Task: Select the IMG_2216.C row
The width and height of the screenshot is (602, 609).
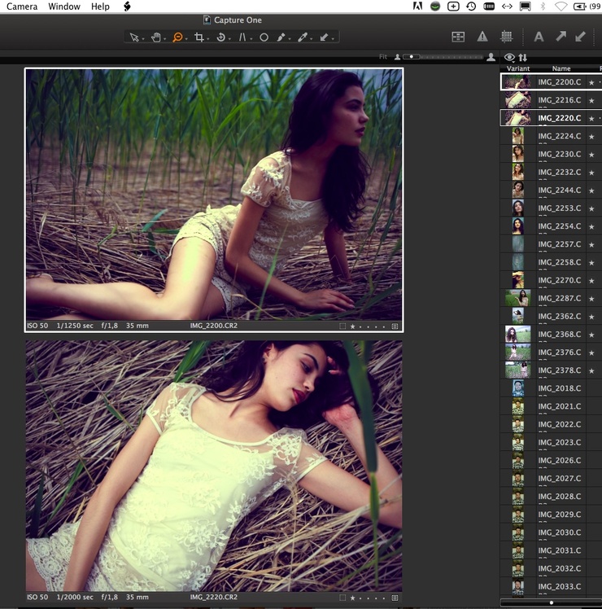Action: point(551,100)
